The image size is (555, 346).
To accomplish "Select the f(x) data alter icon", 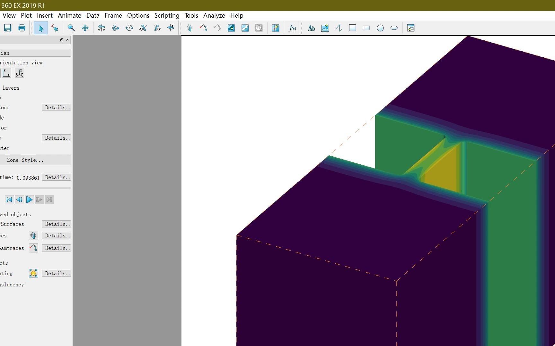I will coord(292,28).
